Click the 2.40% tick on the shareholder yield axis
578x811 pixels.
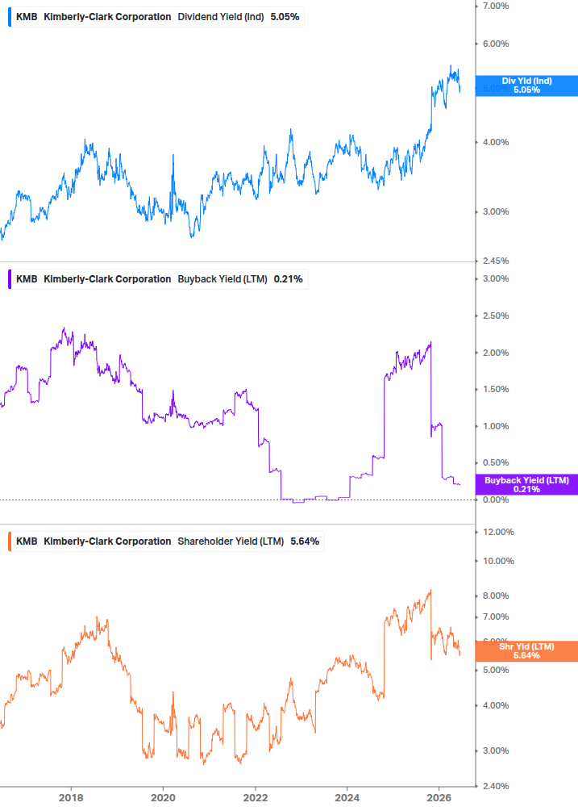pyautogui.click(x=495, y=786)
